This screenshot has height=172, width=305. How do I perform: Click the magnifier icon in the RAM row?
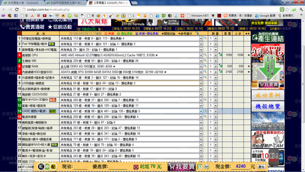tap(205, 66)
